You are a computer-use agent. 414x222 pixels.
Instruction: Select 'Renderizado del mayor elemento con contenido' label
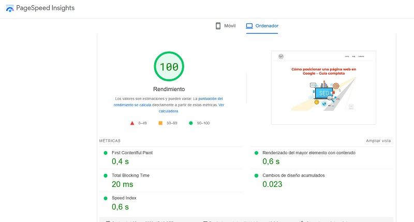click(309, 153)
